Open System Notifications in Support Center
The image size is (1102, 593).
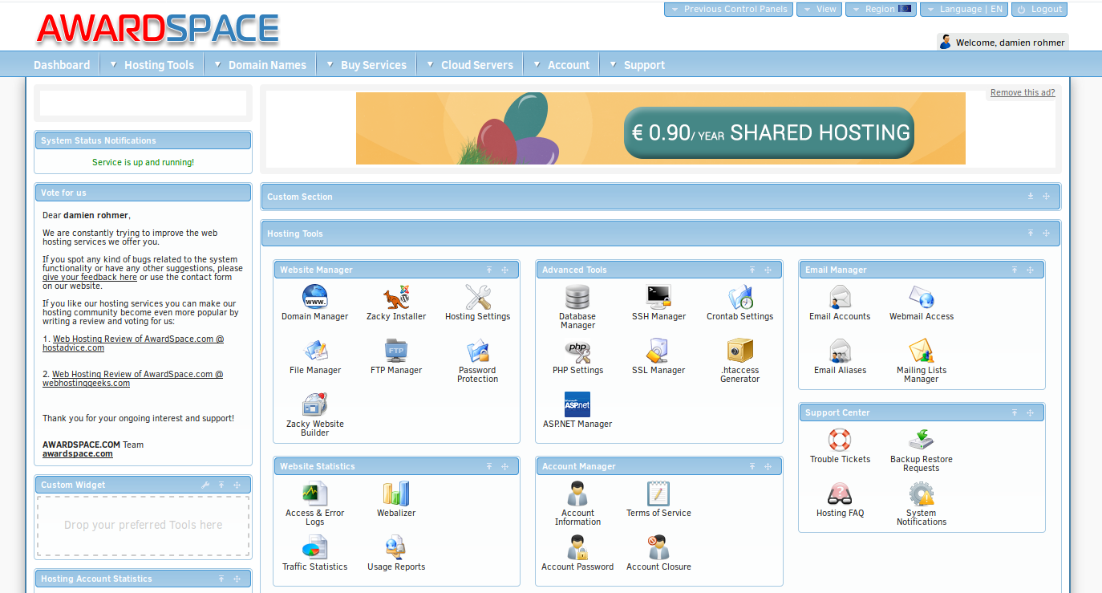coord(922,504)
